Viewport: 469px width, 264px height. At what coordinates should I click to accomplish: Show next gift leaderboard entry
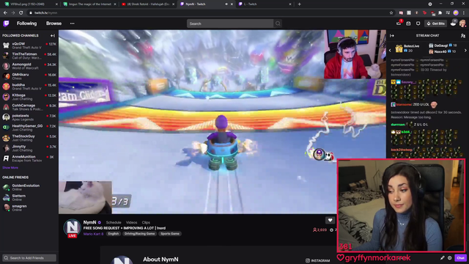[465, 51]
